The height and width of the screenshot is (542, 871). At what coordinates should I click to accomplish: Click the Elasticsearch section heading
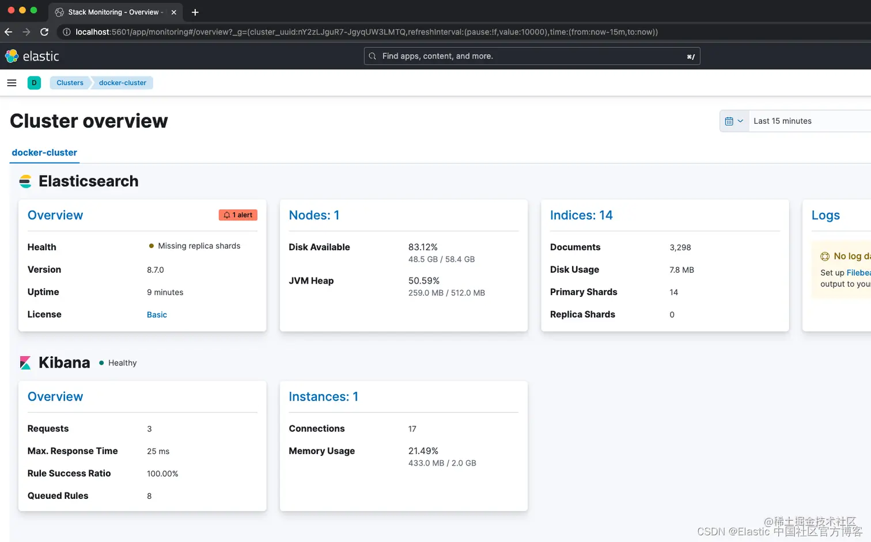tap(88, 181)
